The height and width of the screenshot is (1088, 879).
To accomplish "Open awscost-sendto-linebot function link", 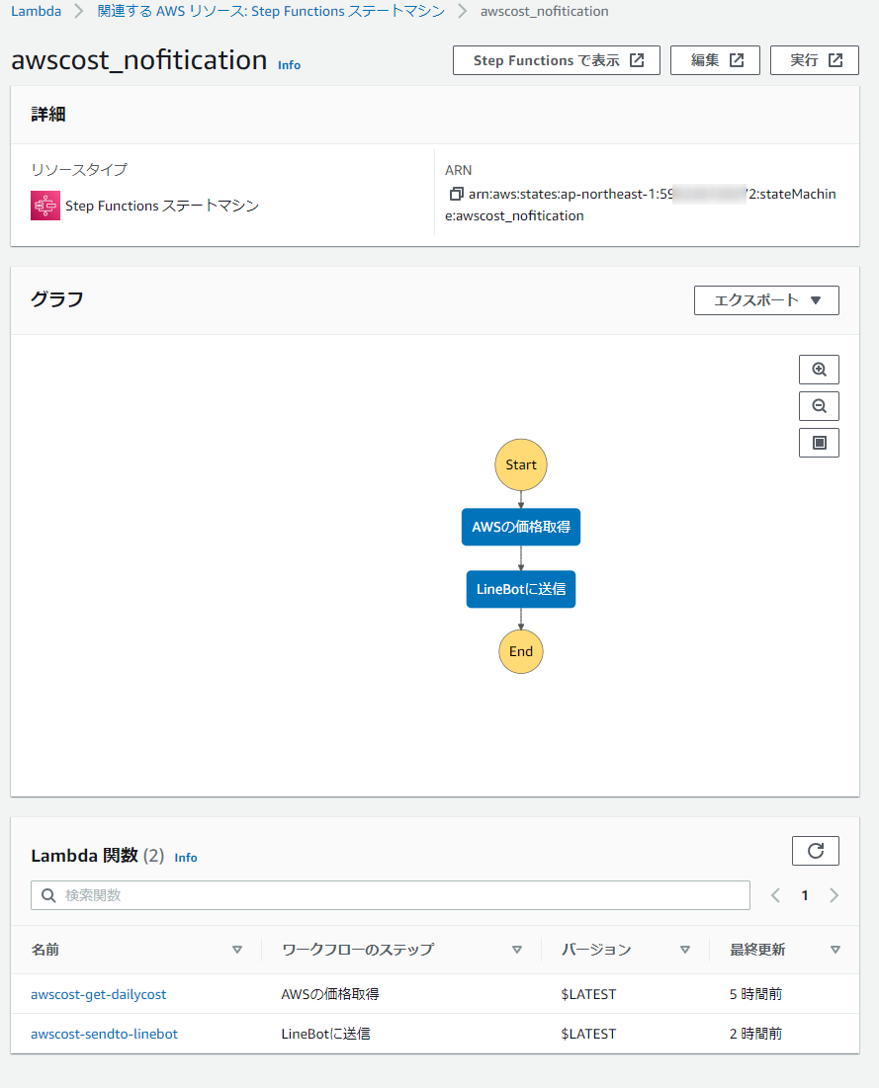I will pyautogui.click(x=104, y=1034).
